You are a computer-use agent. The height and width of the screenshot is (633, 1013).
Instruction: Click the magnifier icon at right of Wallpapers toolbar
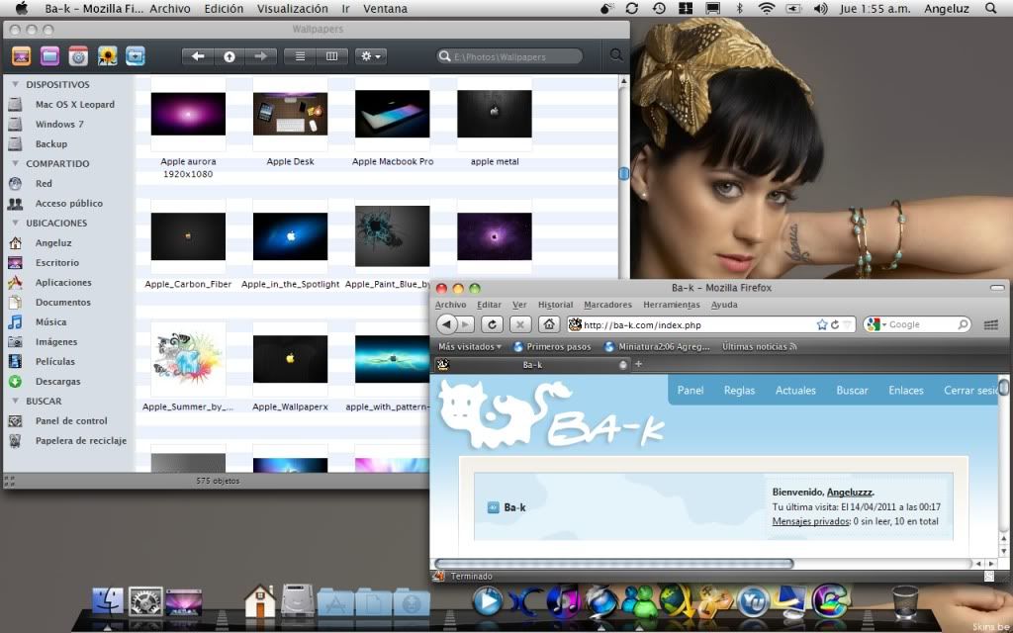616,55
